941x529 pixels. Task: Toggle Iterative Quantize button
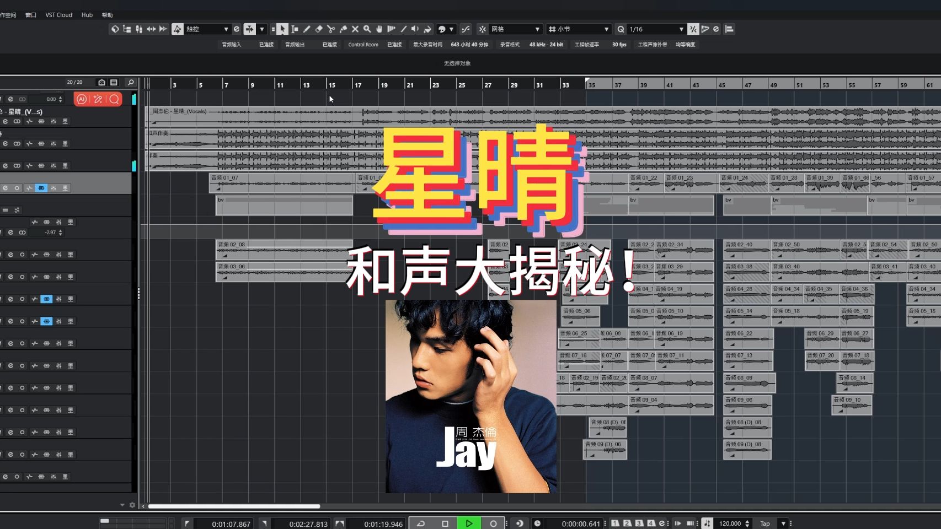[x=693, y=29]
